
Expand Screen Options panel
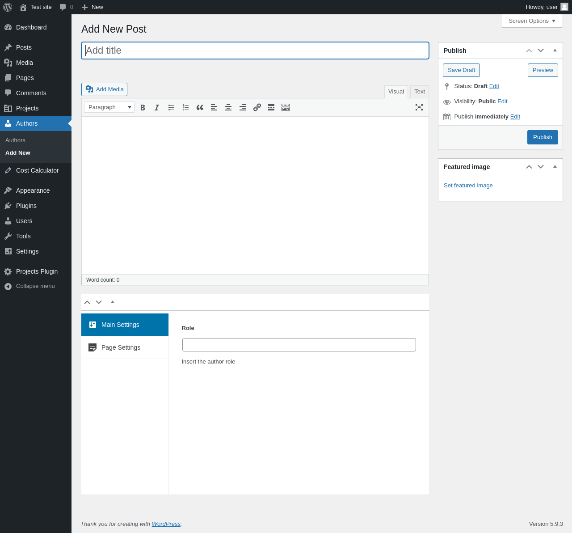(x=532, y=21)
